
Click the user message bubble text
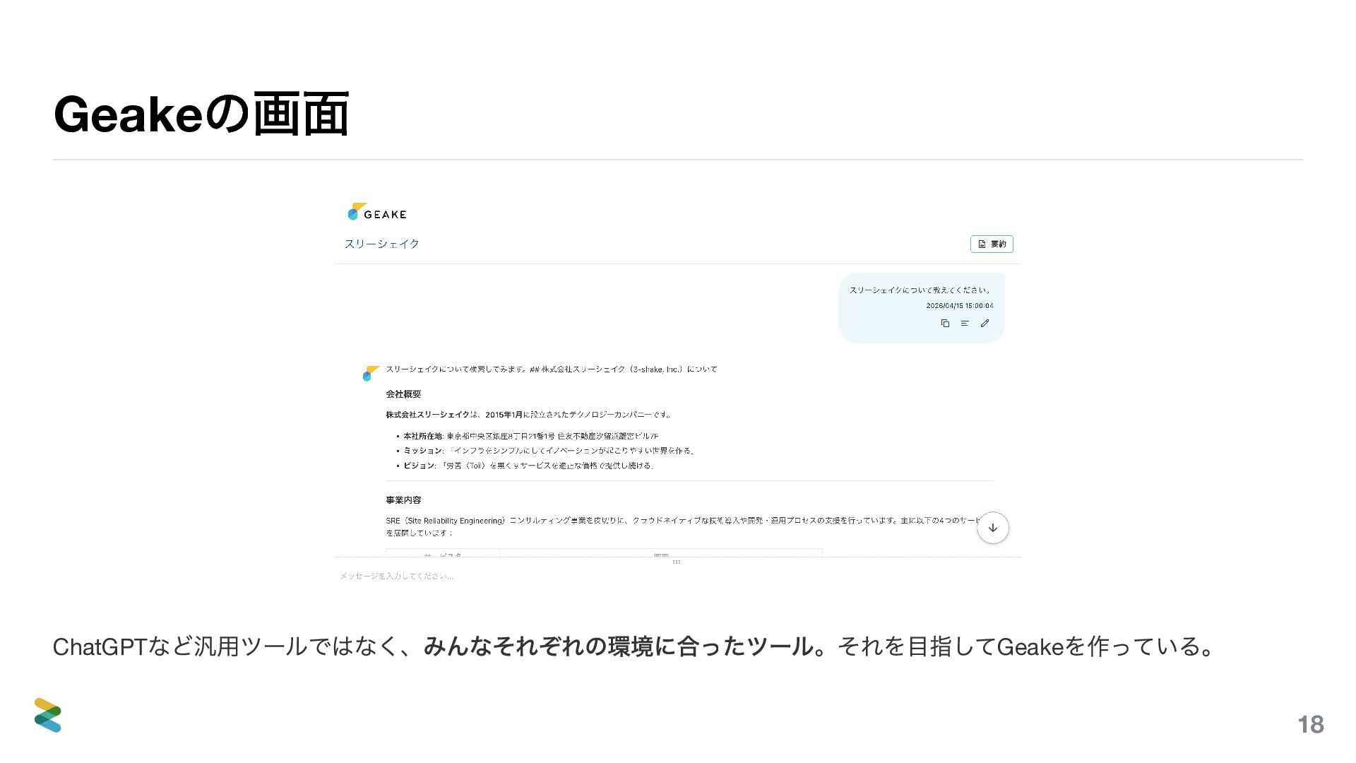pyautogui.click(x=920, y=290)
